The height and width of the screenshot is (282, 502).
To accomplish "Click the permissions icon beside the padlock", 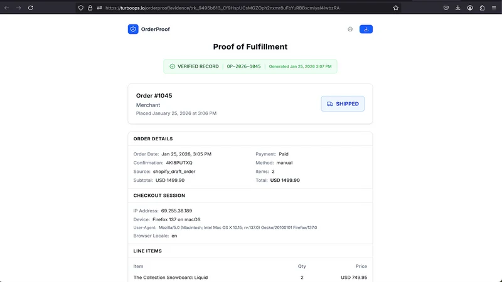I will coord(100,8).
